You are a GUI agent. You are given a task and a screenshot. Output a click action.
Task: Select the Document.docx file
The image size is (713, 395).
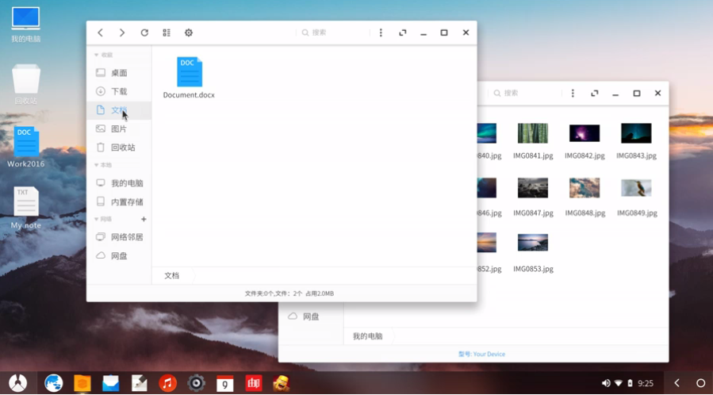(x=190, y=77)
